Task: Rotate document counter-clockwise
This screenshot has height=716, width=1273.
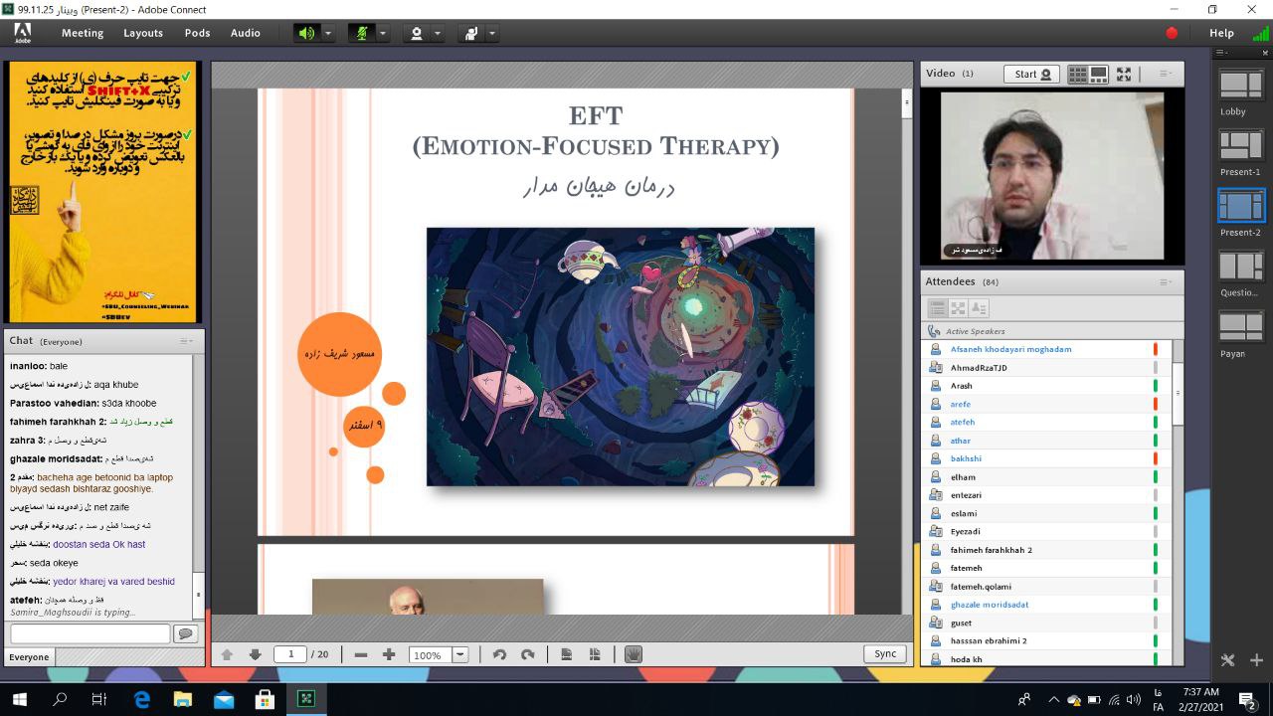Action: (x=499, y=654)
